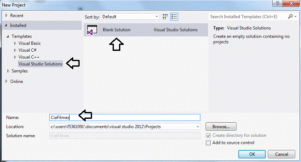Image resolution: width=301 pixels, height=162 pixels.
Task: Expand the Visual Basic node
Action: 15,43
